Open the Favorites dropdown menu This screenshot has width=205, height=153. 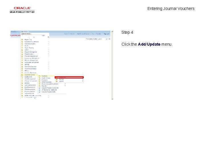[15, 32]
